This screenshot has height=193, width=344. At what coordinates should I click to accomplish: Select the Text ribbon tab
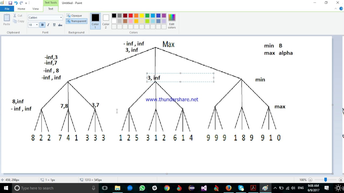tap(51, 9)
